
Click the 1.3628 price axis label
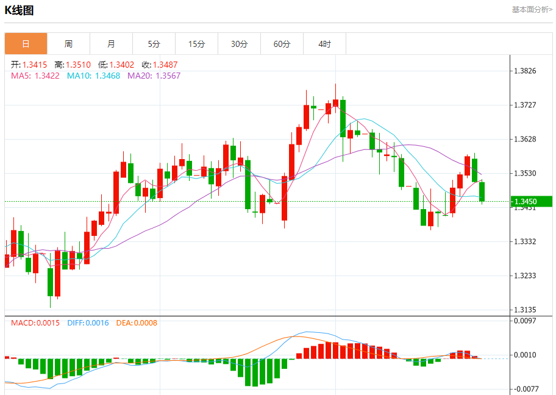click(525, 139)
